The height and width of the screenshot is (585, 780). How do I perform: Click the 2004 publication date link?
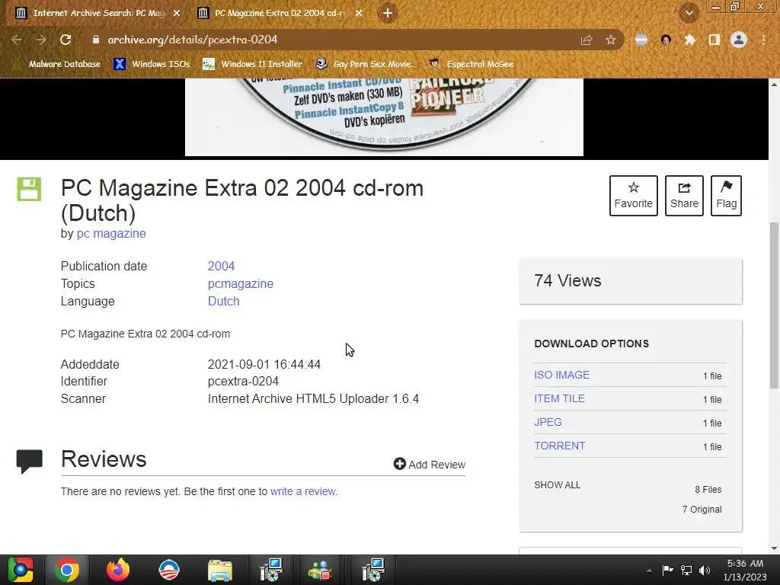pyautogui.click(x=221, y=266)
